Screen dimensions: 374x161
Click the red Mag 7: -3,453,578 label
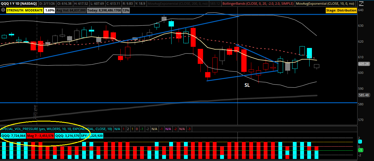40,136
